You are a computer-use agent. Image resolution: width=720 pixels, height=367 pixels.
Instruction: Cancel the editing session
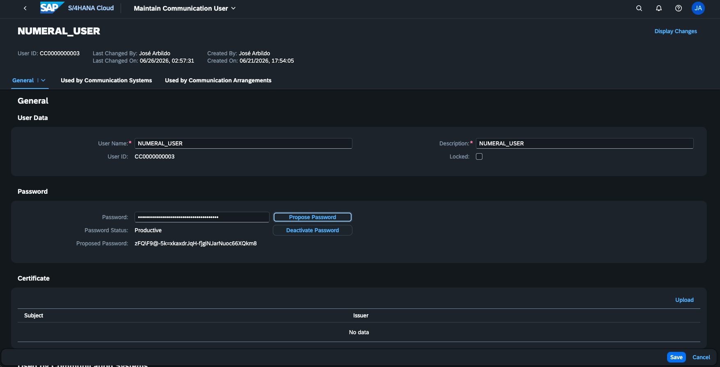(701, 357)
